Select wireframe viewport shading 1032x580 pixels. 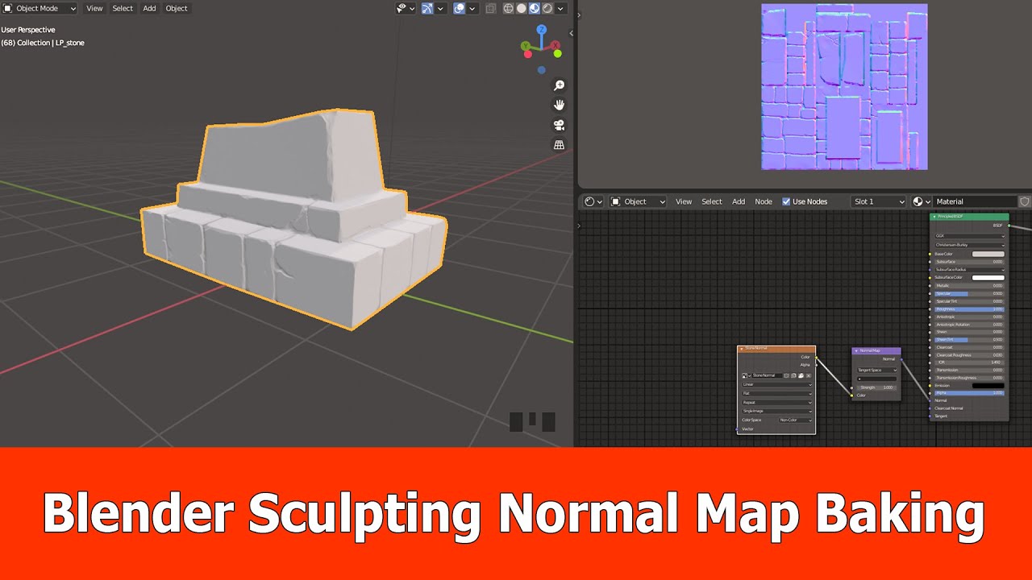tap(509, 8)
